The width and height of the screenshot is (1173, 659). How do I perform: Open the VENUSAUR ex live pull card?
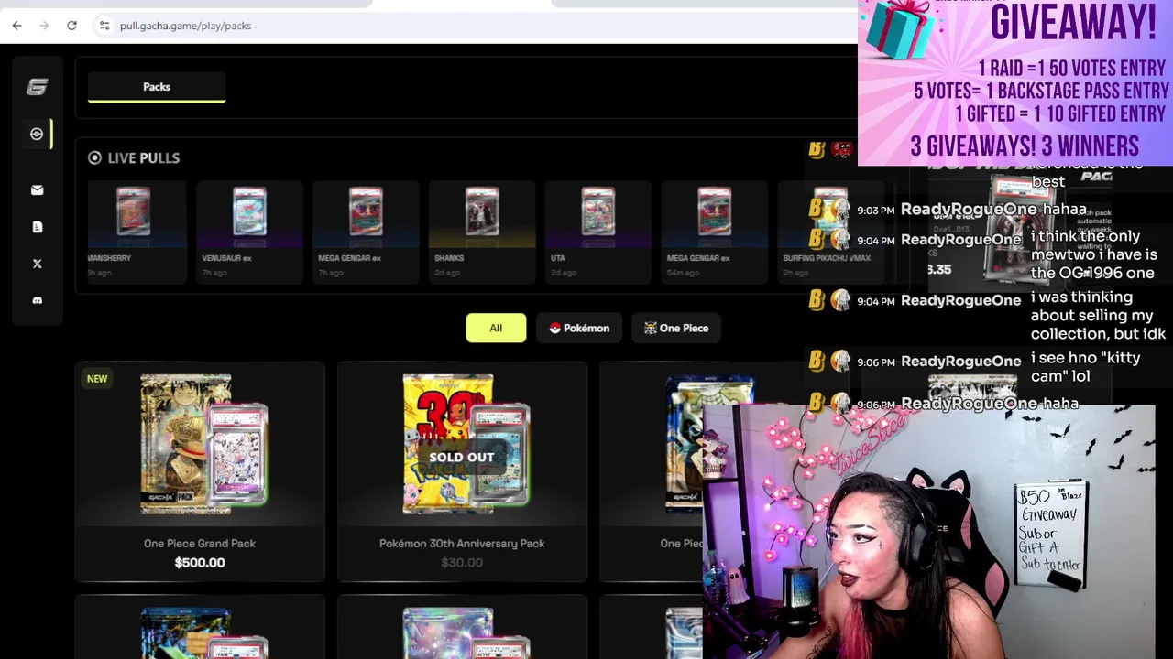[249, 232]
